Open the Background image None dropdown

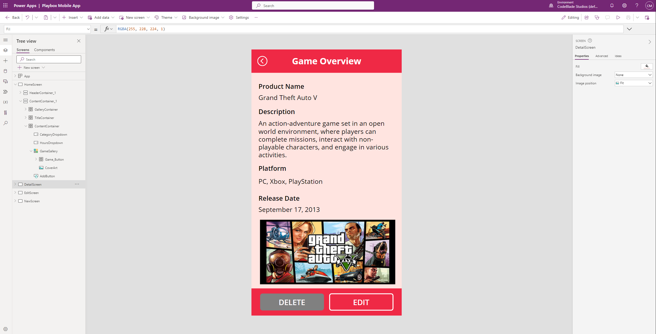tap(634, 75)
